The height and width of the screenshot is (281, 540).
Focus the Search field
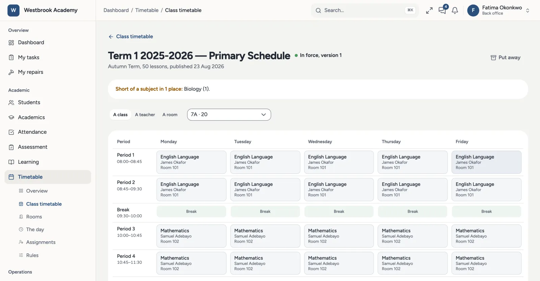click(x=365, y=10)
